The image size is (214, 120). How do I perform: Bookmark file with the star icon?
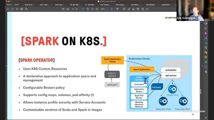13,9
